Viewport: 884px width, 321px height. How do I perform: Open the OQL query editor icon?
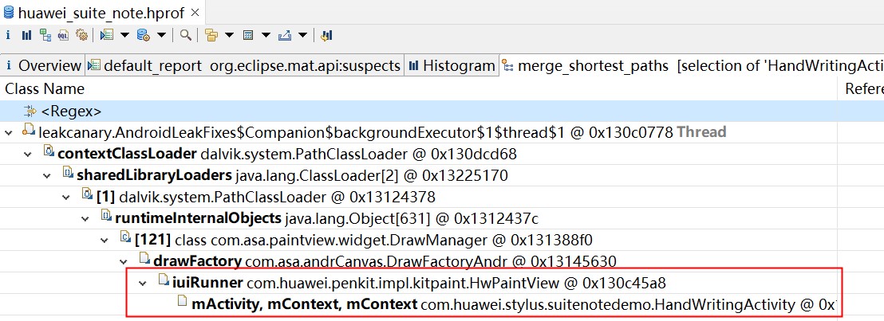[x=63, y=36]
